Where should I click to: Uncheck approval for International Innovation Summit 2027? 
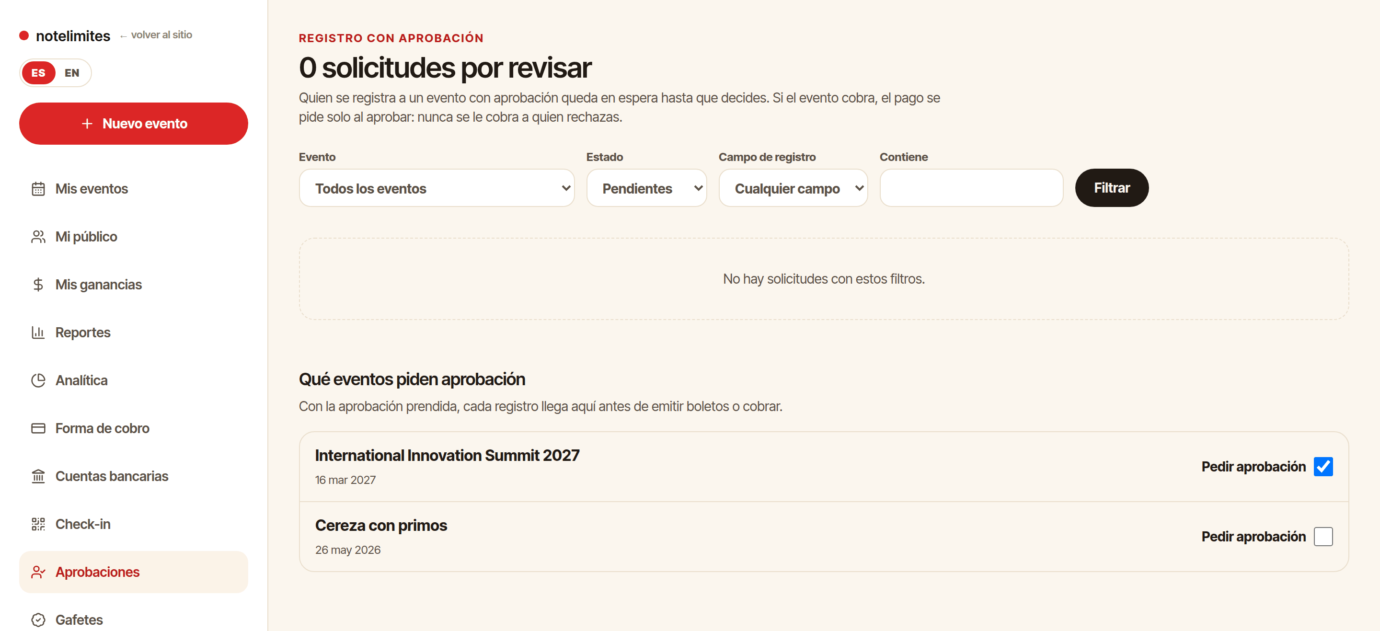tap(1322, 467)
